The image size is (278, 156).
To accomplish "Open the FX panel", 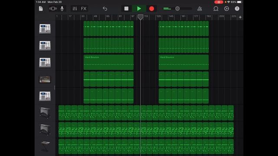I will point(84,9).
